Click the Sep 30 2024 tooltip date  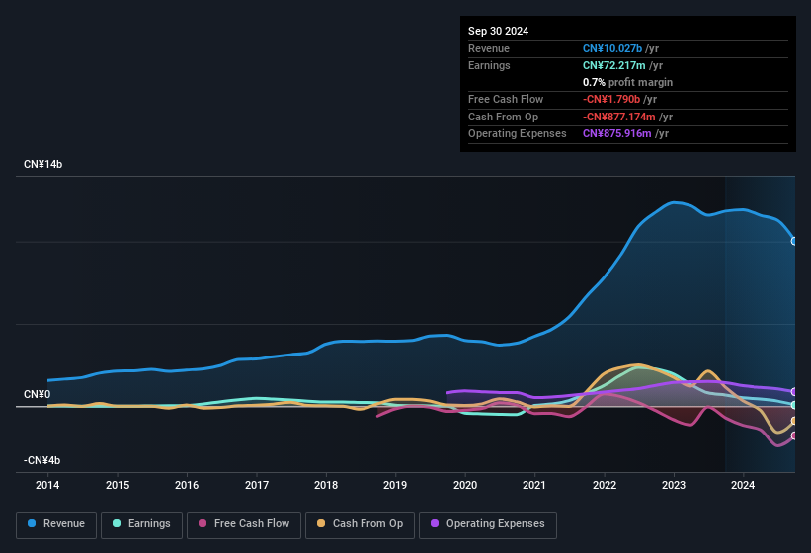498,31
